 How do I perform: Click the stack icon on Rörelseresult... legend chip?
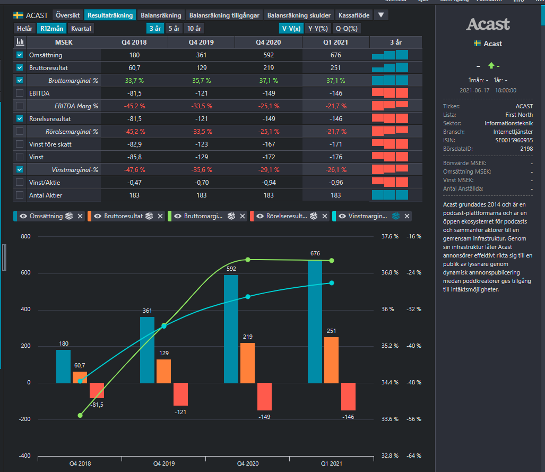(314, 216)
